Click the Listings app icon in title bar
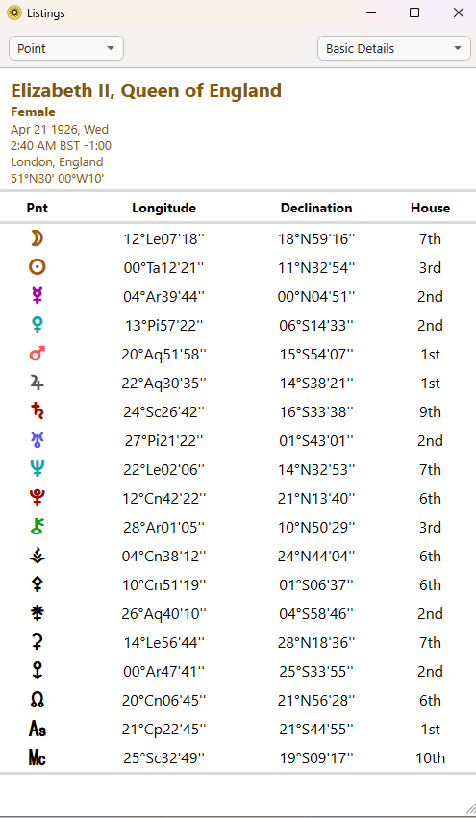Viewport: 476px width, 818px height. point(14,12)
